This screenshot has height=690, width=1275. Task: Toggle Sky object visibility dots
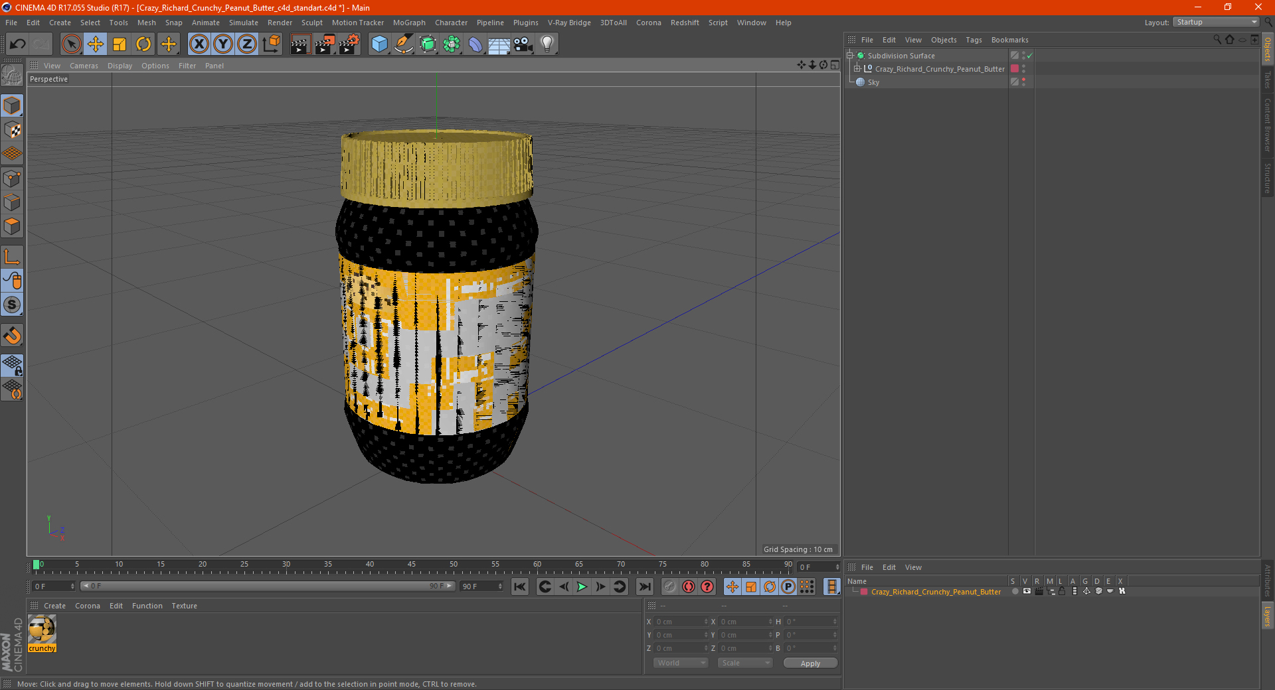tap(1024, 82)
